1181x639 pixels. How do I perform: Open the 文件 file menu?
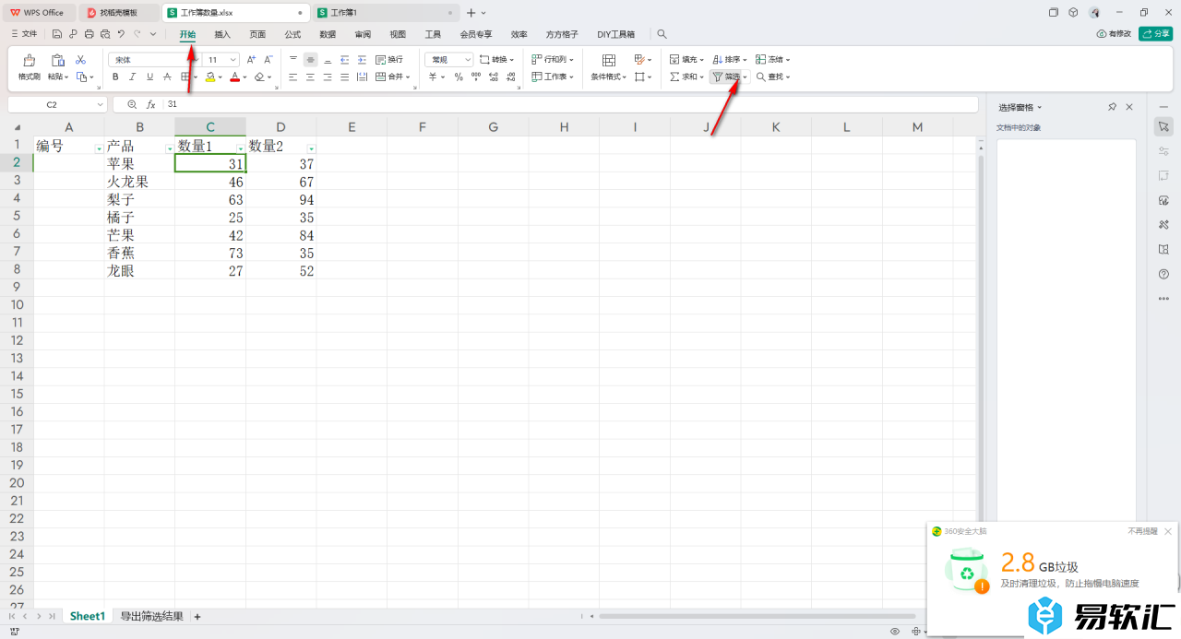coord(24,34)
